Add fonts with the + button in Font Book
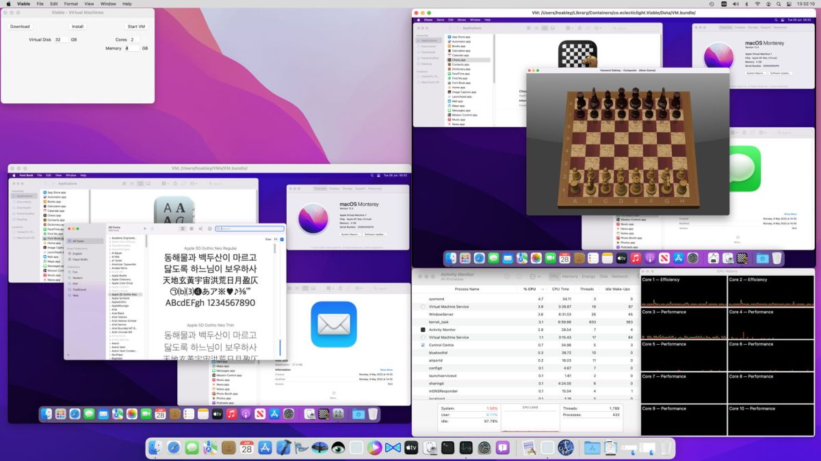Screen dimensions: 821x461 tap(144, 228)
